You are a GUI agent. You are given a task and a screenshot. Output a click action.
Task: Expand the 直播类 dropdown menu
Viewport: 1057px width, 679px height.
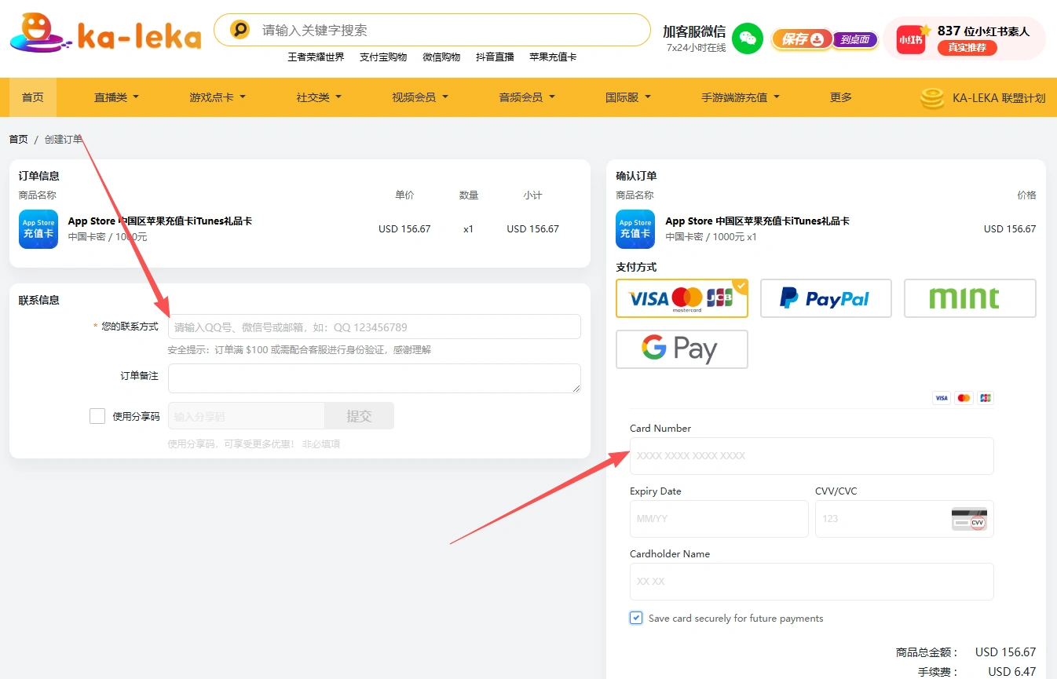click(x=116, y=97)
